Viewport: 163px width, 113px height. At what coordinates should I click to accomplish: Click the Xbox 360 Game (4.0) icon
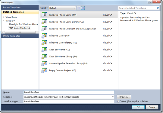44,50
